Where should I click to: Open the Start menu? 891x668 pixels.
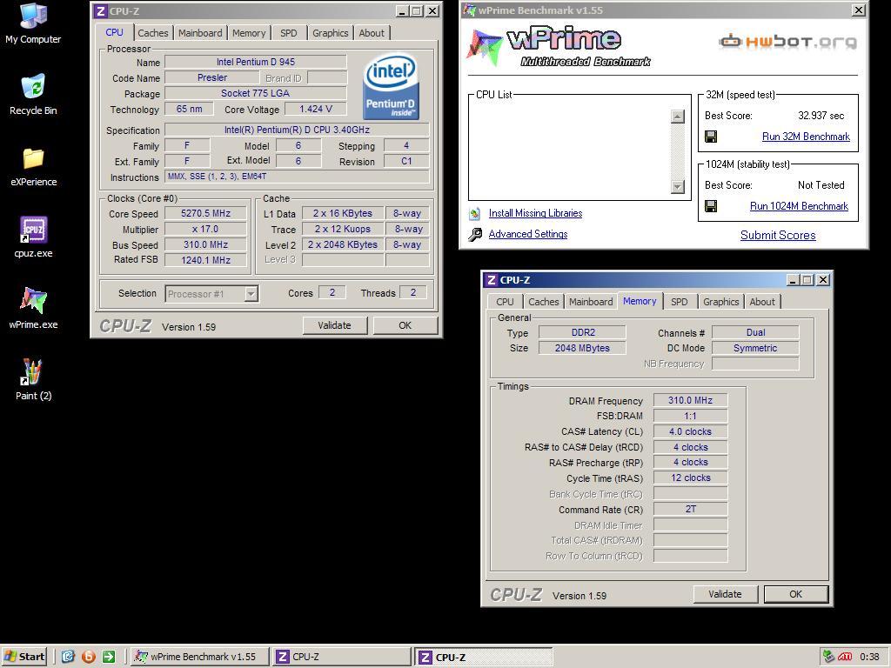23,657
